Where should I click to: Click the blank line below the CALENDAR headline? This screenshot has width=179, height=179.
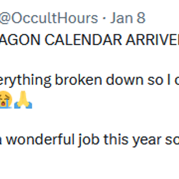[x=89, y=60]
